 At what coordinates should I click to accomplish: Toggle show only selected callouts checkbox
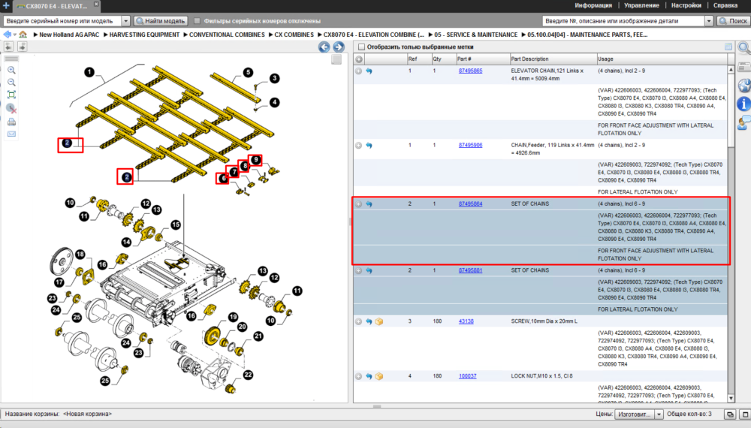click(x=362, y=47)
